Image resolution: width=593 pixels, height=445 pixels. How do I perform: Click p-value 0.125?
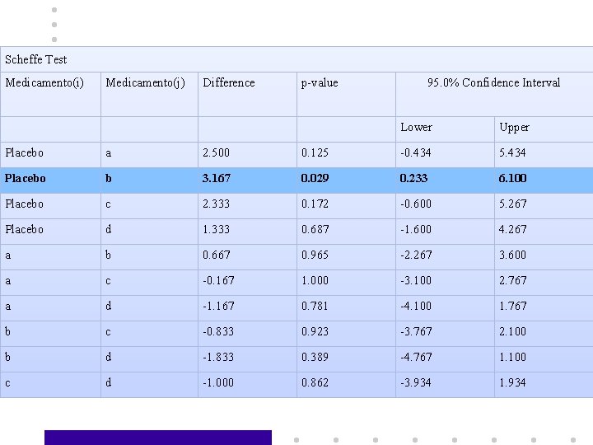click(315, 152)
